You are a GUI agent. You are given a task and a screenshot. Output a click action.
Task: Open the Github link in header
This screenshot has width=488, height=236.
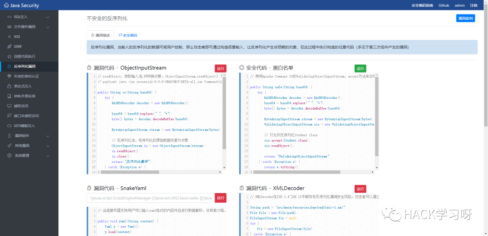pos(444,5)
